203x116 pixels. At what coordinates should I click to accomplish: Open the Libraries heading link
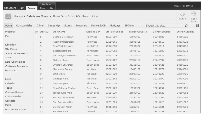pyautogui.click(x=10, y=45)
